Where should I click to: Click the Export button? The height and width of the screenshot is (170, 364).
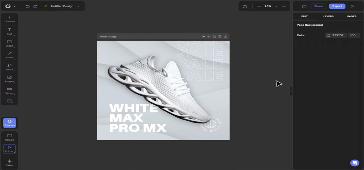coord(337,6)
